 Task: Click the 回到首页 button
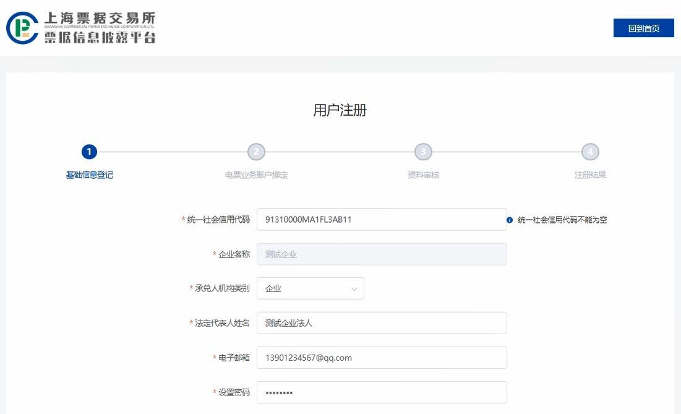click(643, 28)
